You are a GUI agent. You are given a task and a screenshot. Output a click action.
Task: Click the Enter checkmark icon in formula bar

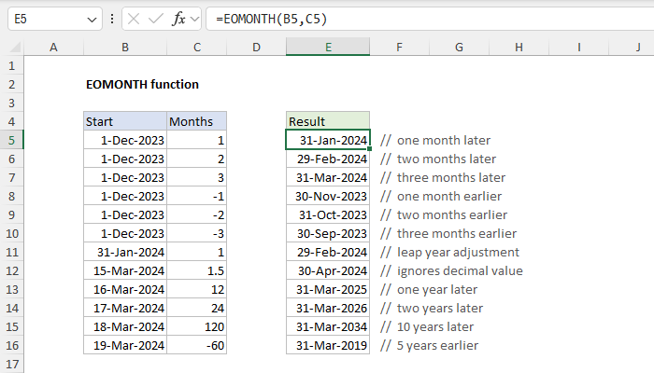156,19
